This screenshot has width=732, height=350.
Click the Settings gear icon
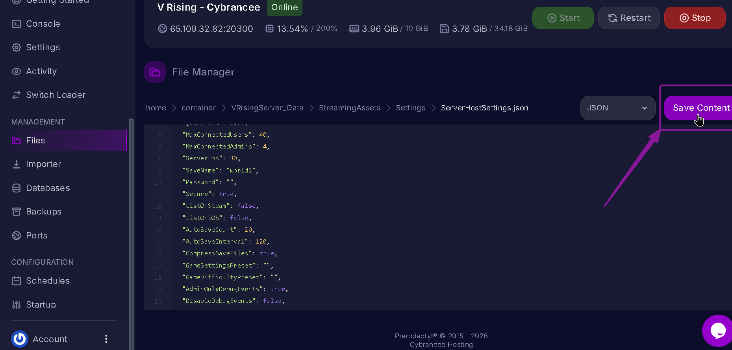(16, 48)
